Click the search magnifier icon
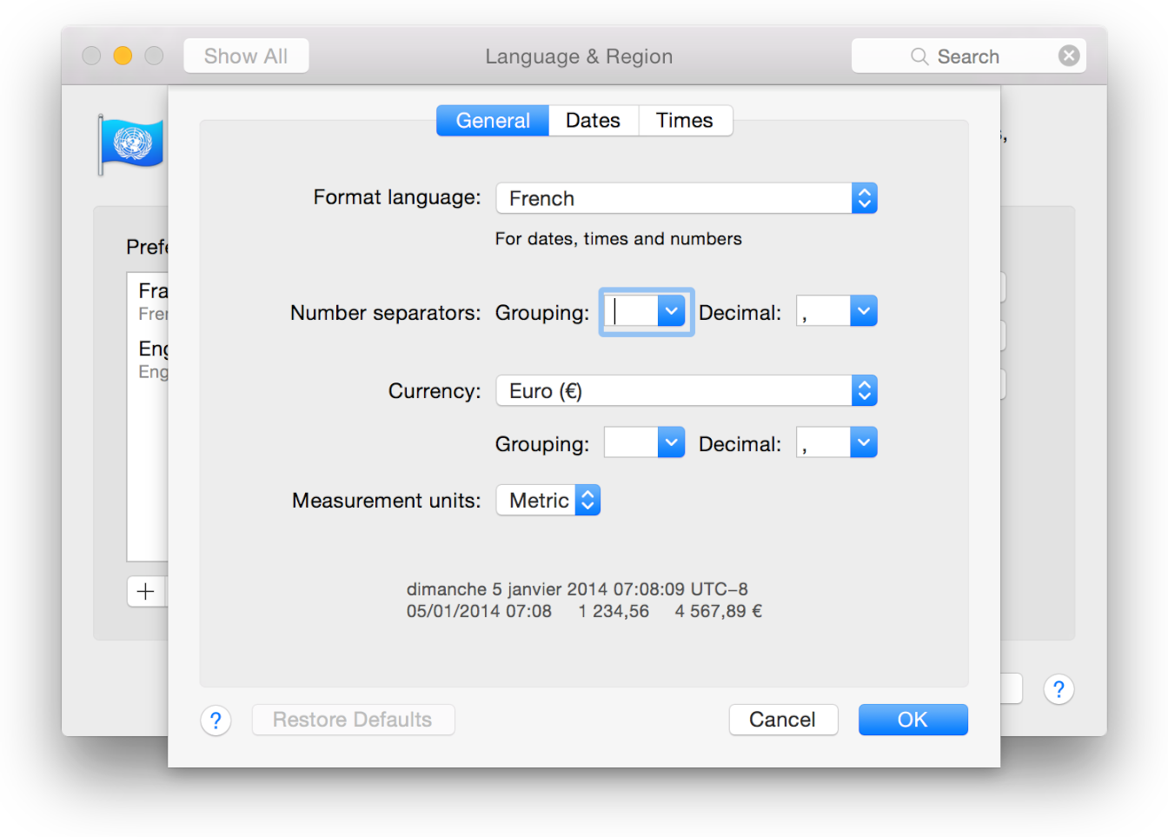Screen dimensions: 1168x837 (x=919, y=56)
